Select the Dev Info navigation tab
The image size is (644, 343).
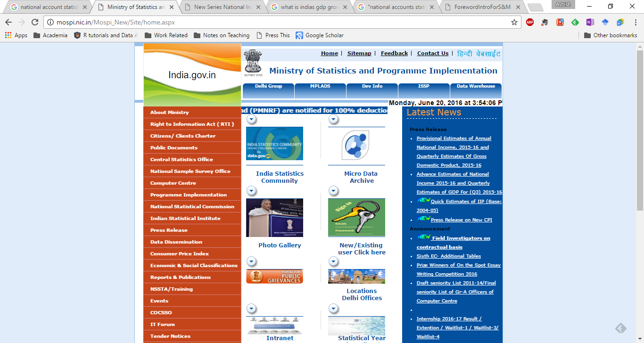pos(372,90)
